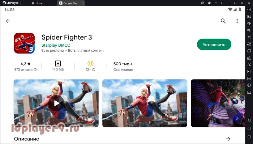Open the more options ellipsis sidebar icon

tap(249, 92)
